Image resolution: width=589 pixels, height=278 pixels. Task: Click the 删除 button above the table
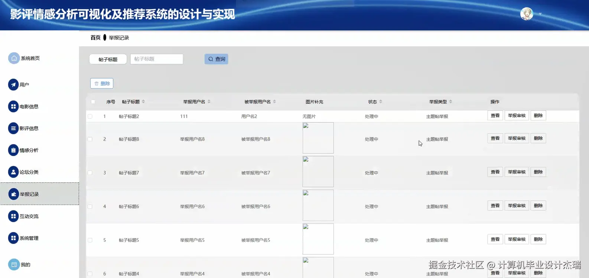[102, 83]
